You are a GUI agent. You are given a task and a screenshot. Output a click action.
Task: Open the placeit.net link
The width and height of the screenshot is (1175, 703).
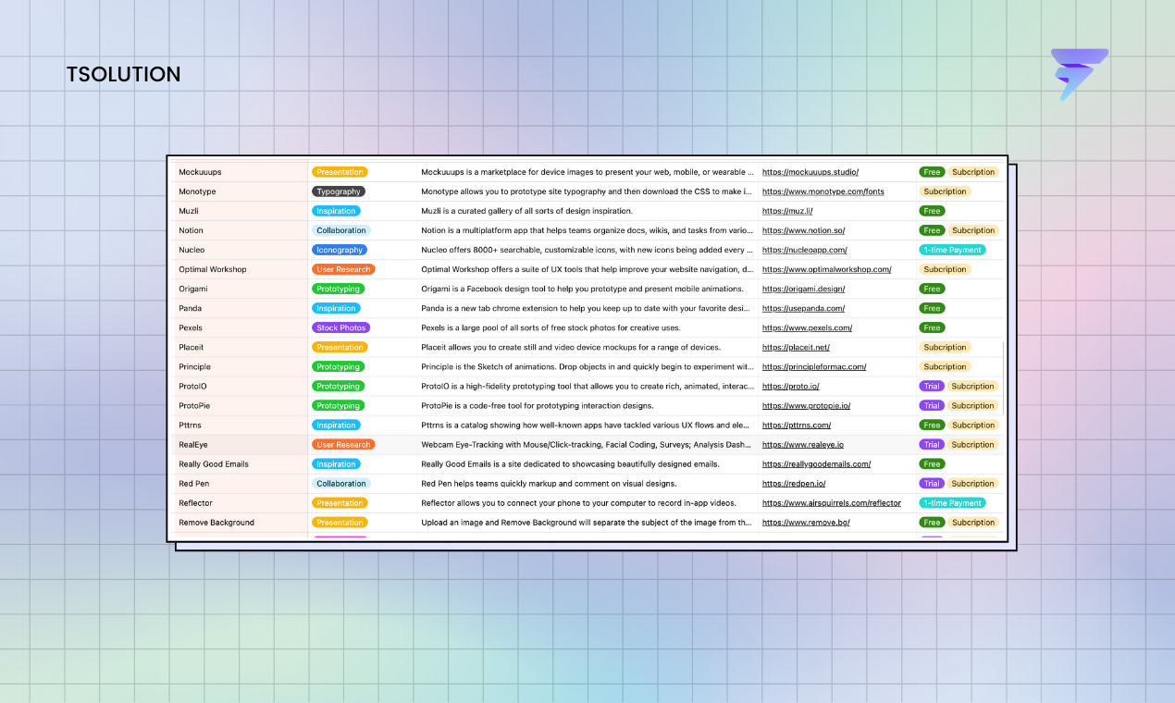point(797,347)
